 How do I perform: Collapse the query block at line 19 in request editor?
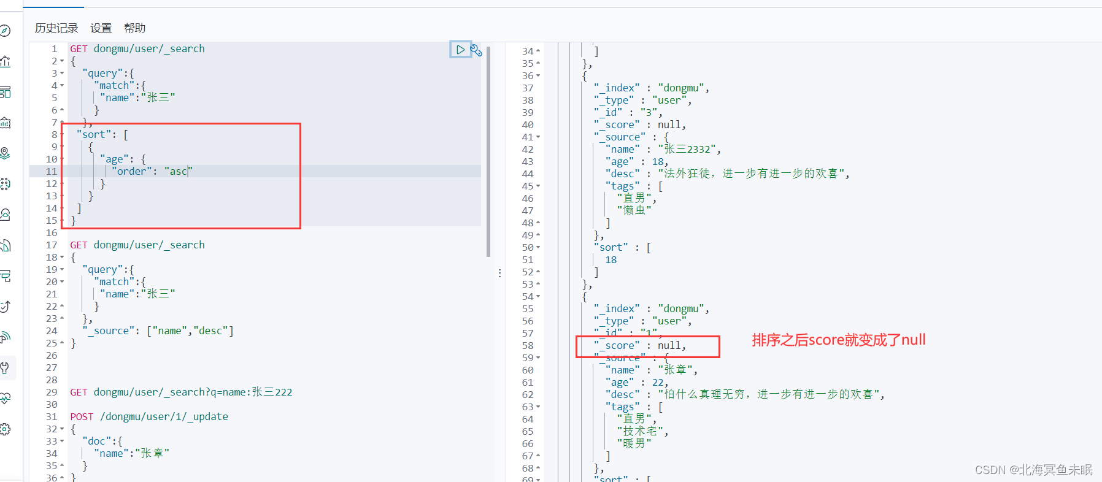click(x=62, y=270)
